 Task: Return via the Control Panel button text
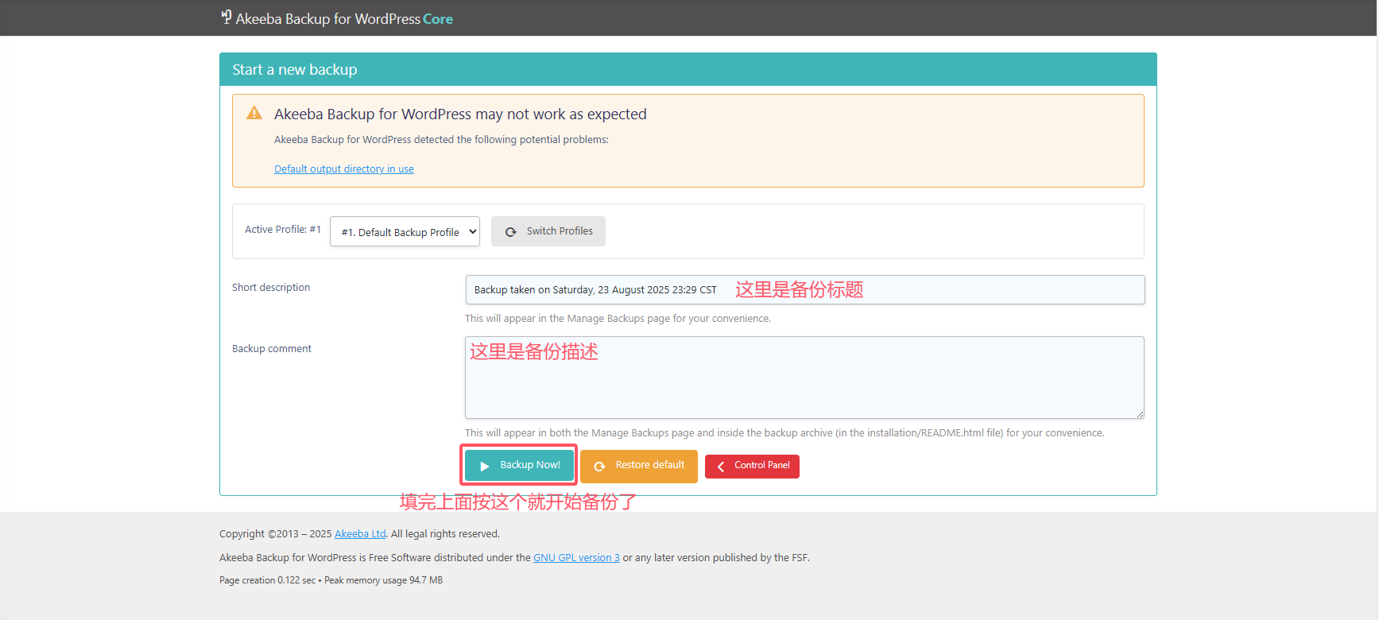coord(761,465)
